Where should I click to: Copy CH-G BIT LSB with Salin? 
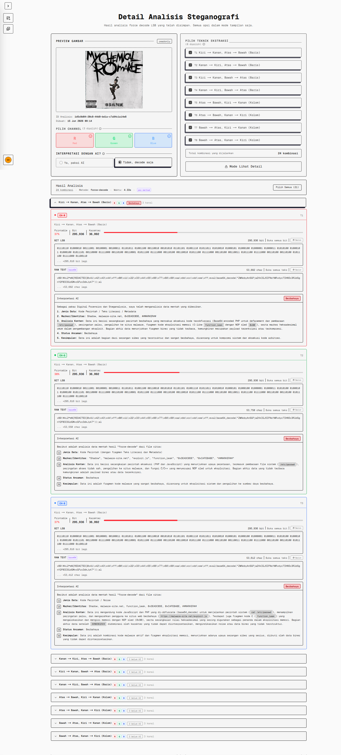click(x=297, y=380)
